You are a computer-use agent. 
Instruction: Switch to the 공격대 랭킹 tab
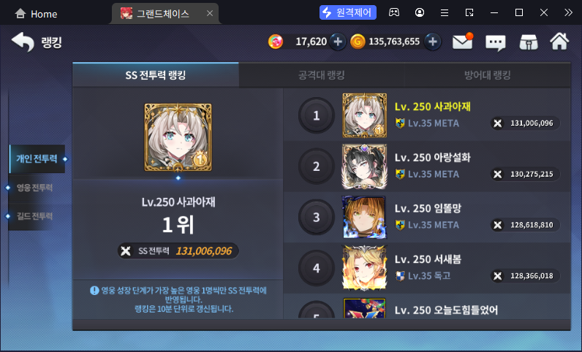322,75
